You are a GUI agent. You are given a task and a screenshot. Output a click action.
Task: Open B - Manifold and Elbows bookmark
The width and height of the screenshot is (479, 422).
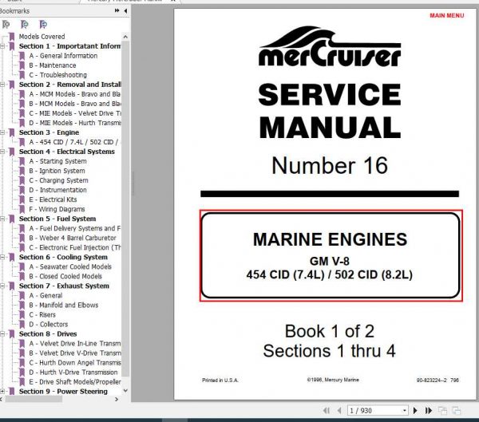coord(64,305)
